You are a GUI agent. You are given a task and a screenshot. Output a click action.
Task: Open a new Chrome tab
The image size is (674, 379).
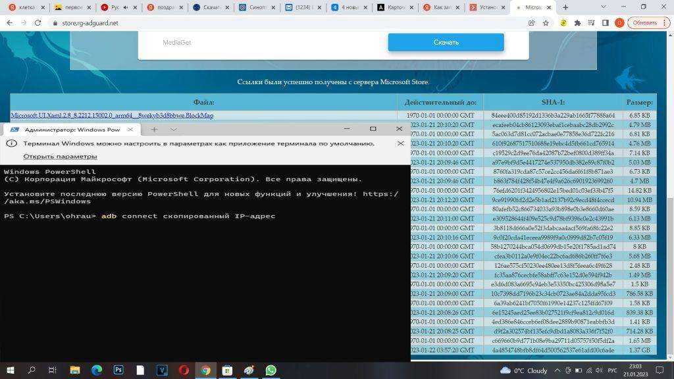565,7
